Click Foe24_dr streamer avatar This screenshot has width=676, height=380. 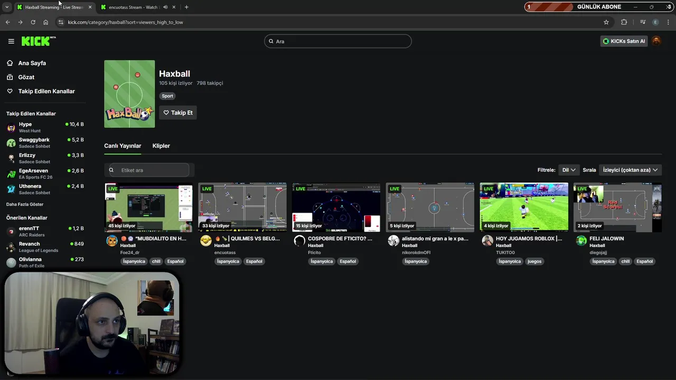coord(112,241)
